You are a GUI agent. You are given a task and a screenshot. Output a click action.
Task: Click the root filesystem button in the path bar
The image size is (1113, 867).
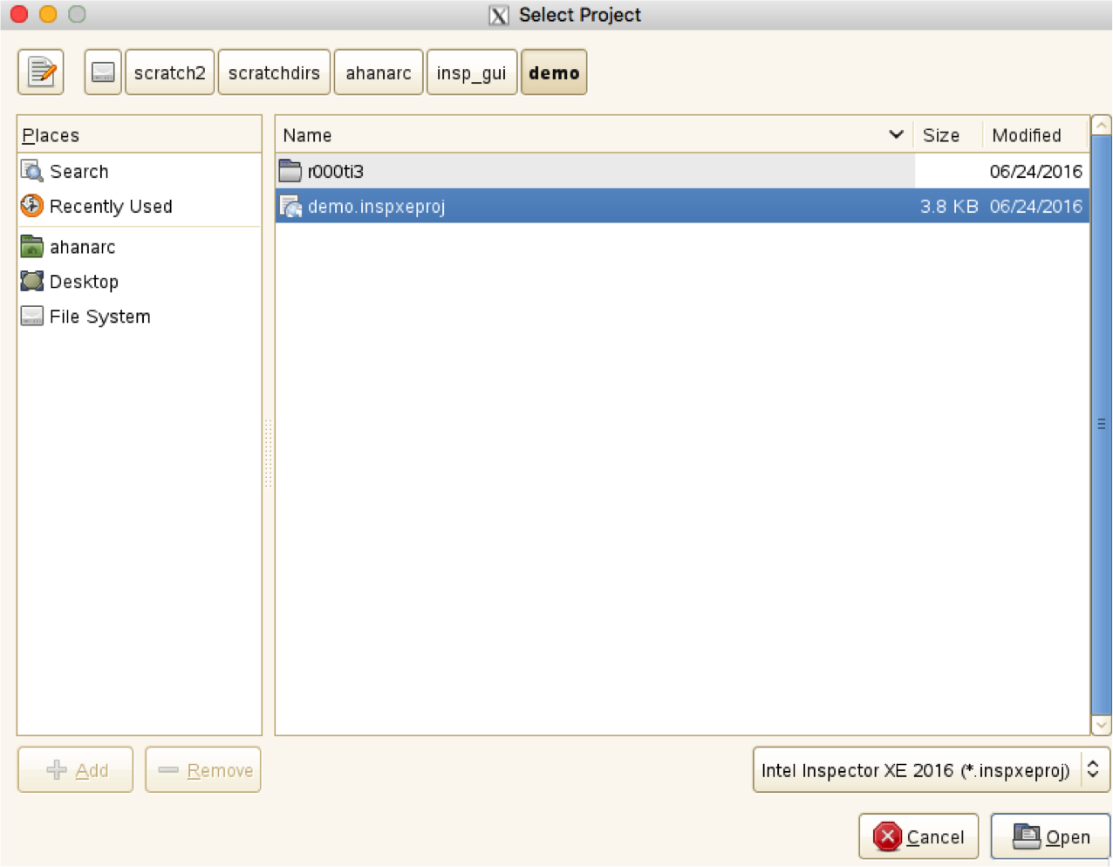pyautogui.click(x=102, y=72)
